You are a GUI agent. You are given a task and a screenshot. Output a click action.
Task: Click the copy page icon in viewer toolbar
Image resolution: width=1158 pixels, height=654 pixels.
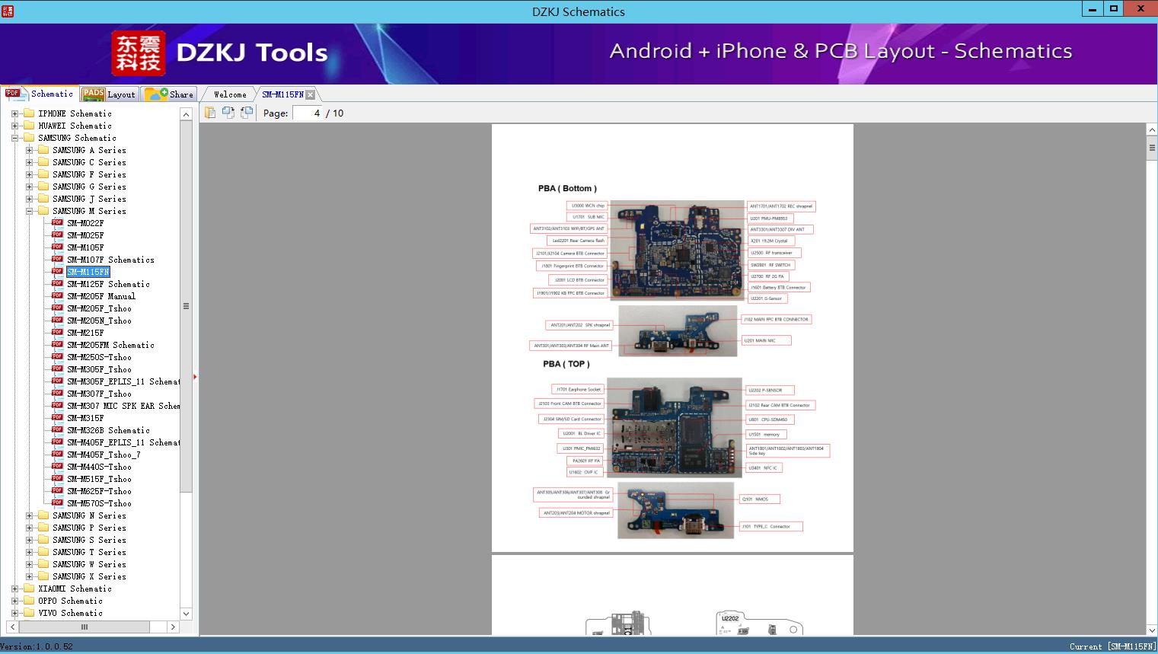click(210, 113)
